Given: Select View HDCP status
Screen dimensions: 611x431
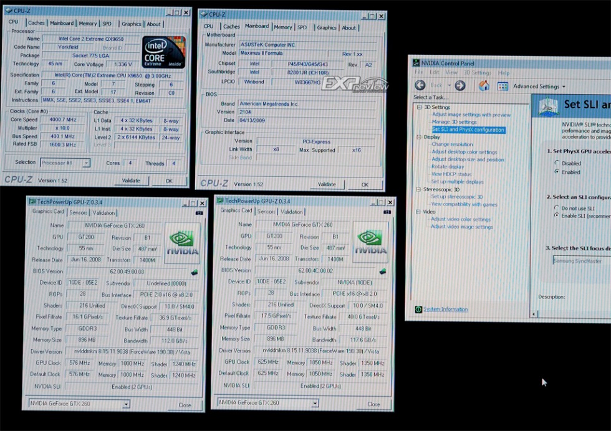Looking at the screenshot, I should coord(451,174).
